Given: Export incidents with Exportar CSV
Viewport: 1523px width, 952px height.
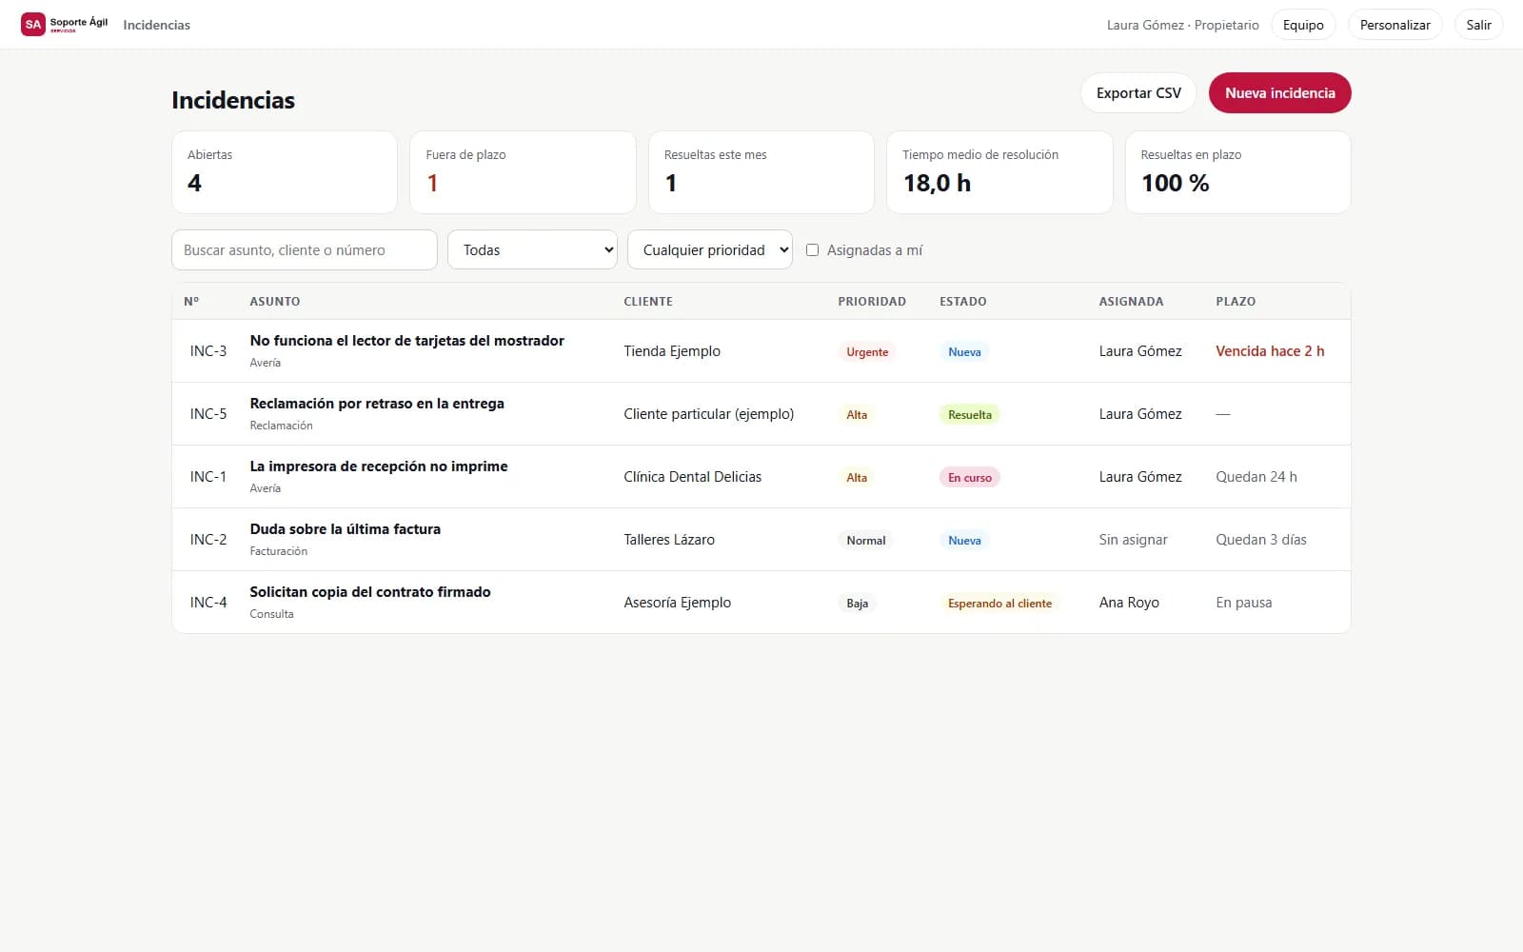Looking at the screenshot, I should click(1138, 93).
